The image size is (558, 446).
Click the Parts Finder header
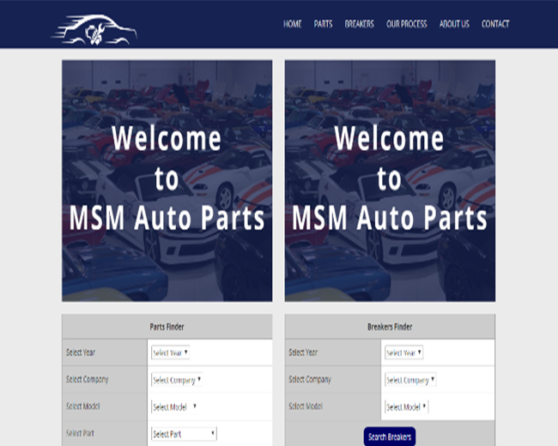(x=167, y=327)
